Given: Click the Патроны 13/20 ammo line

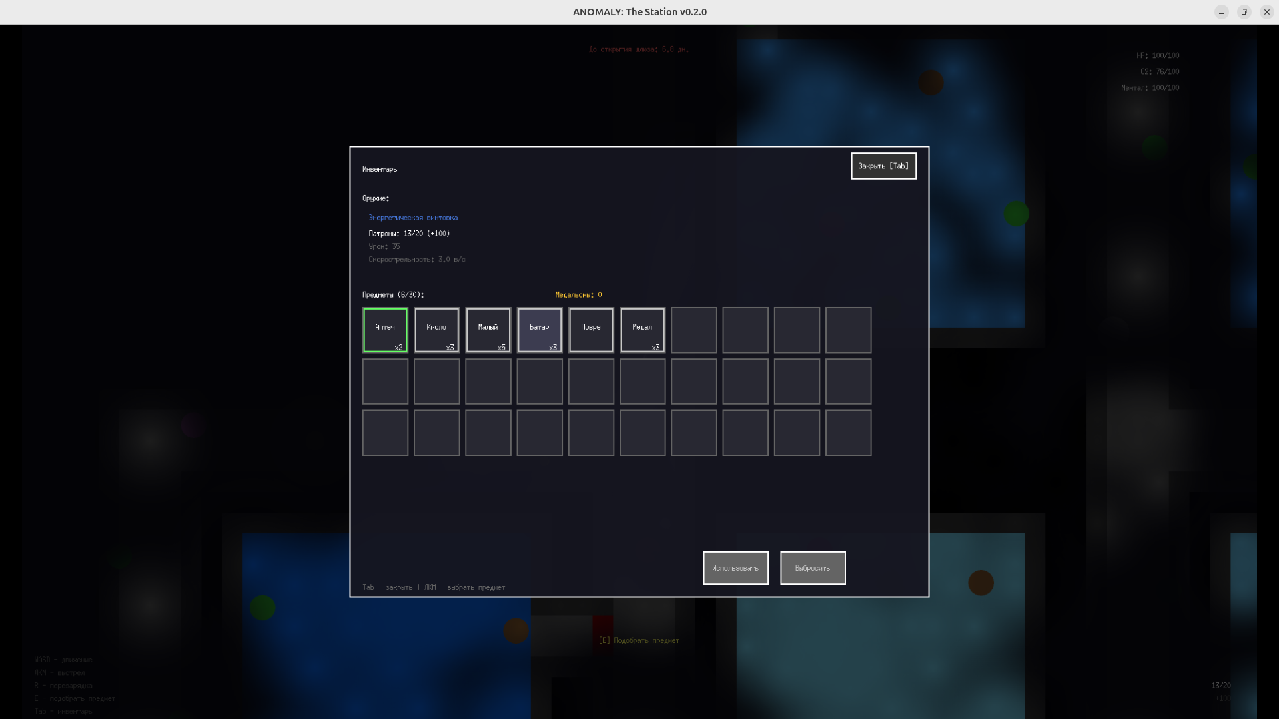Looking at the screenshot, I should 409,234.
